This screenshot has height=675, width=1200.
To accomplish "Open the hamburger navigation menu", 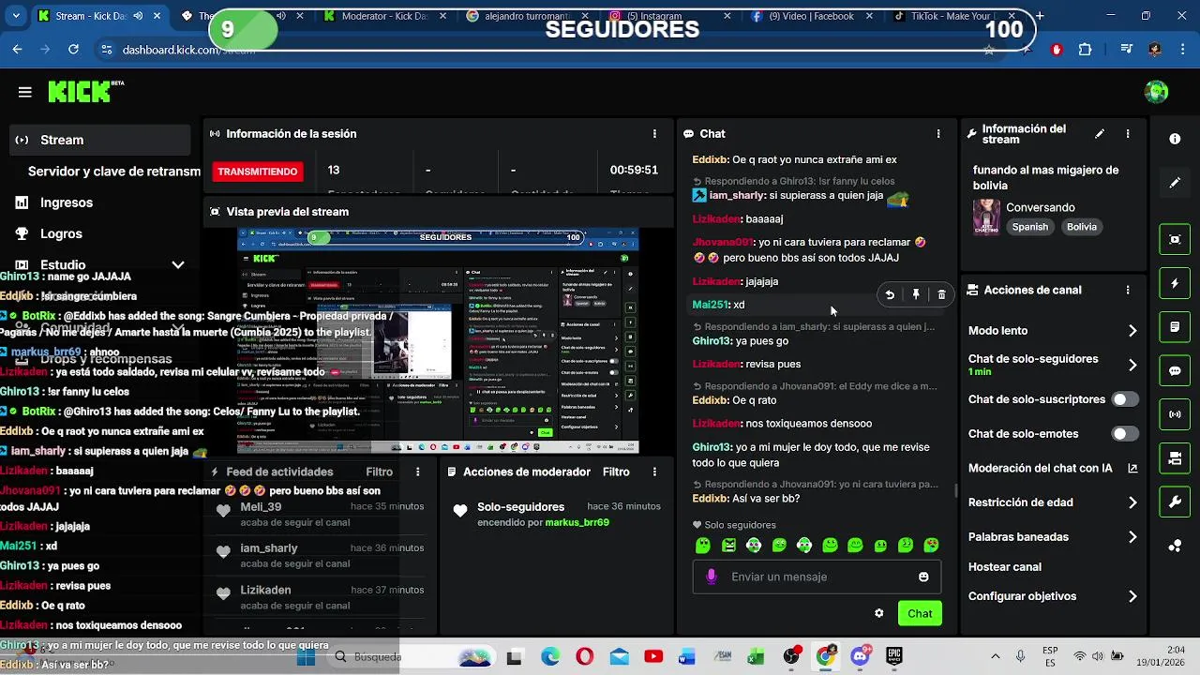I will [x=25, y=92].
